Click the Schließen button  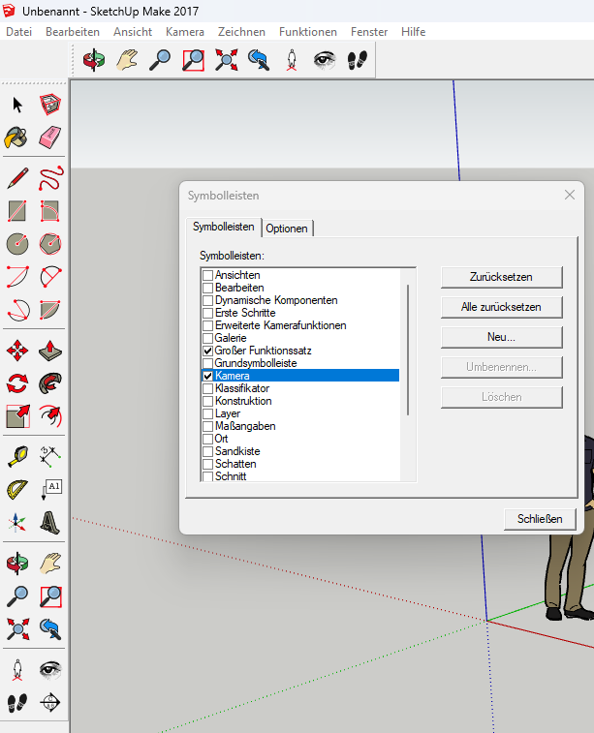tap(540, 519)
